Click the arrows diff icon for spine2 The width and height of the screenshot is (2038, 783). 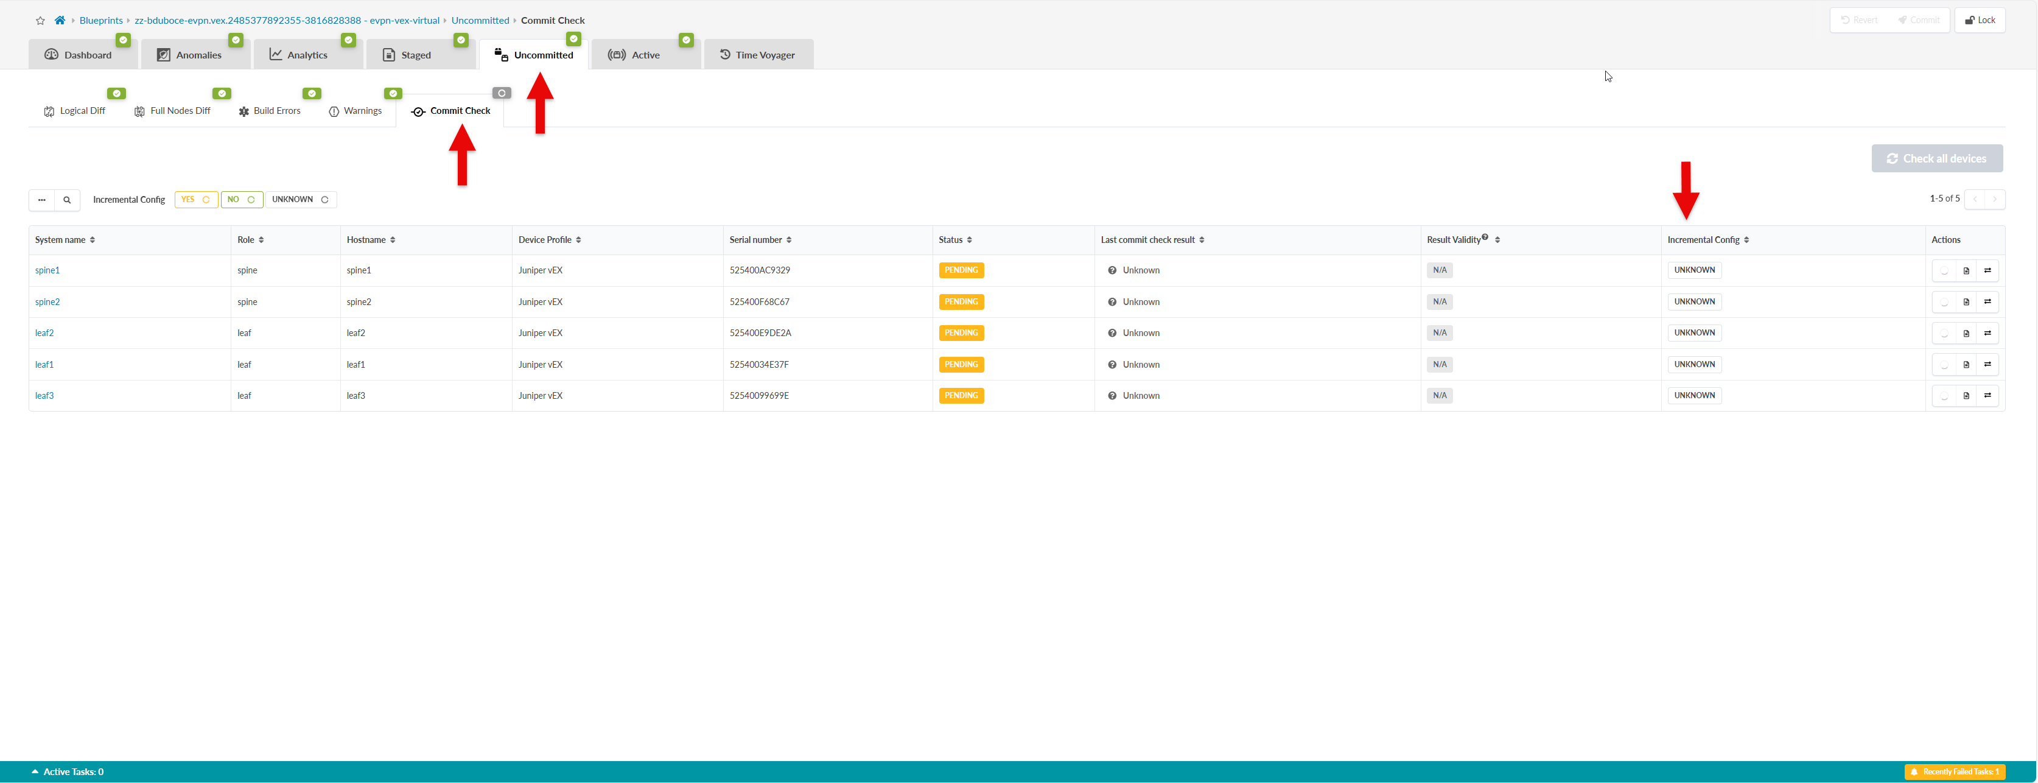click(1987, 301)
